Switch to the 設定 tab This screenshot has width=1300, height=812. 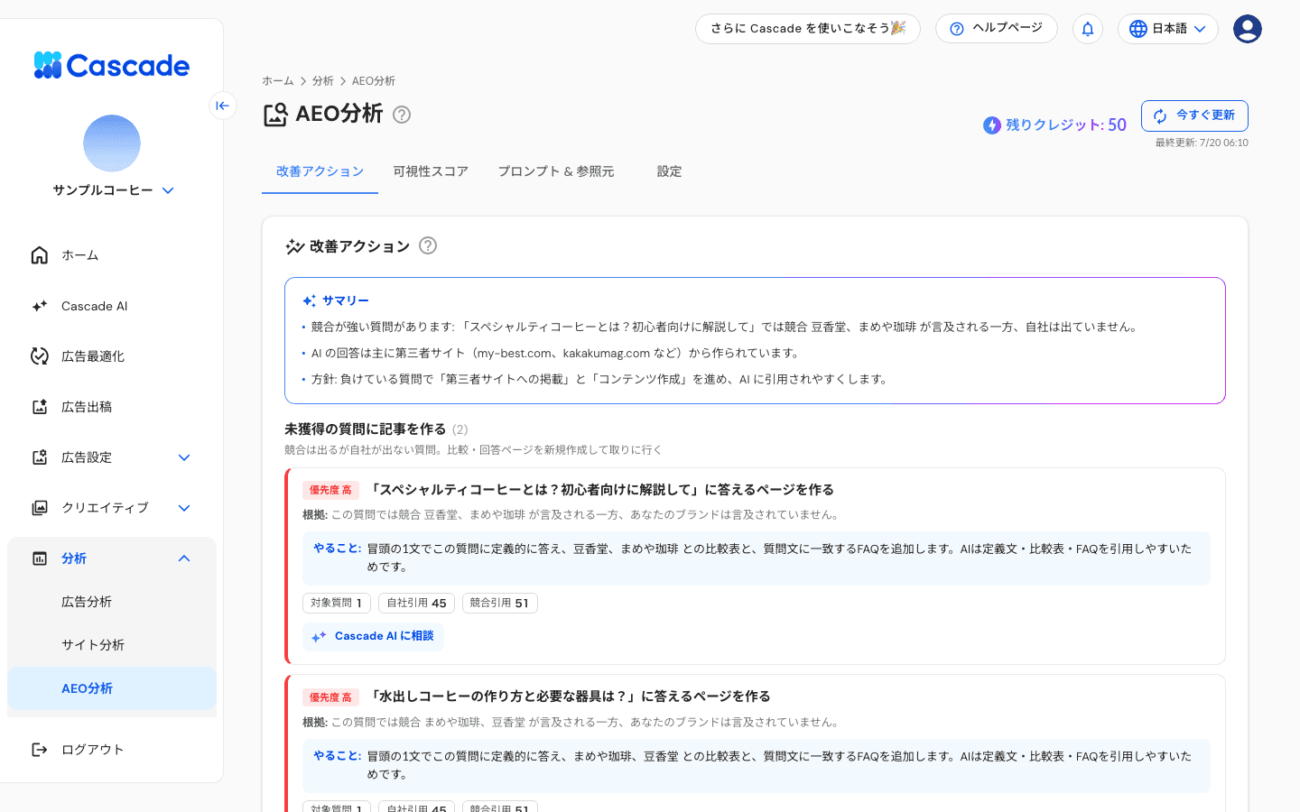669,171
